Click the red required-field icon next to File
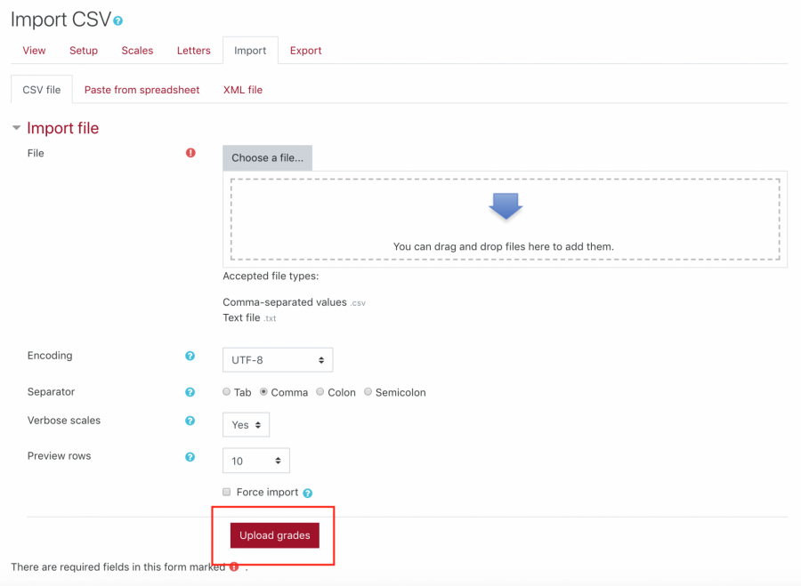The height and width of the screenshot is (586, 801). (x=190, y=153)
